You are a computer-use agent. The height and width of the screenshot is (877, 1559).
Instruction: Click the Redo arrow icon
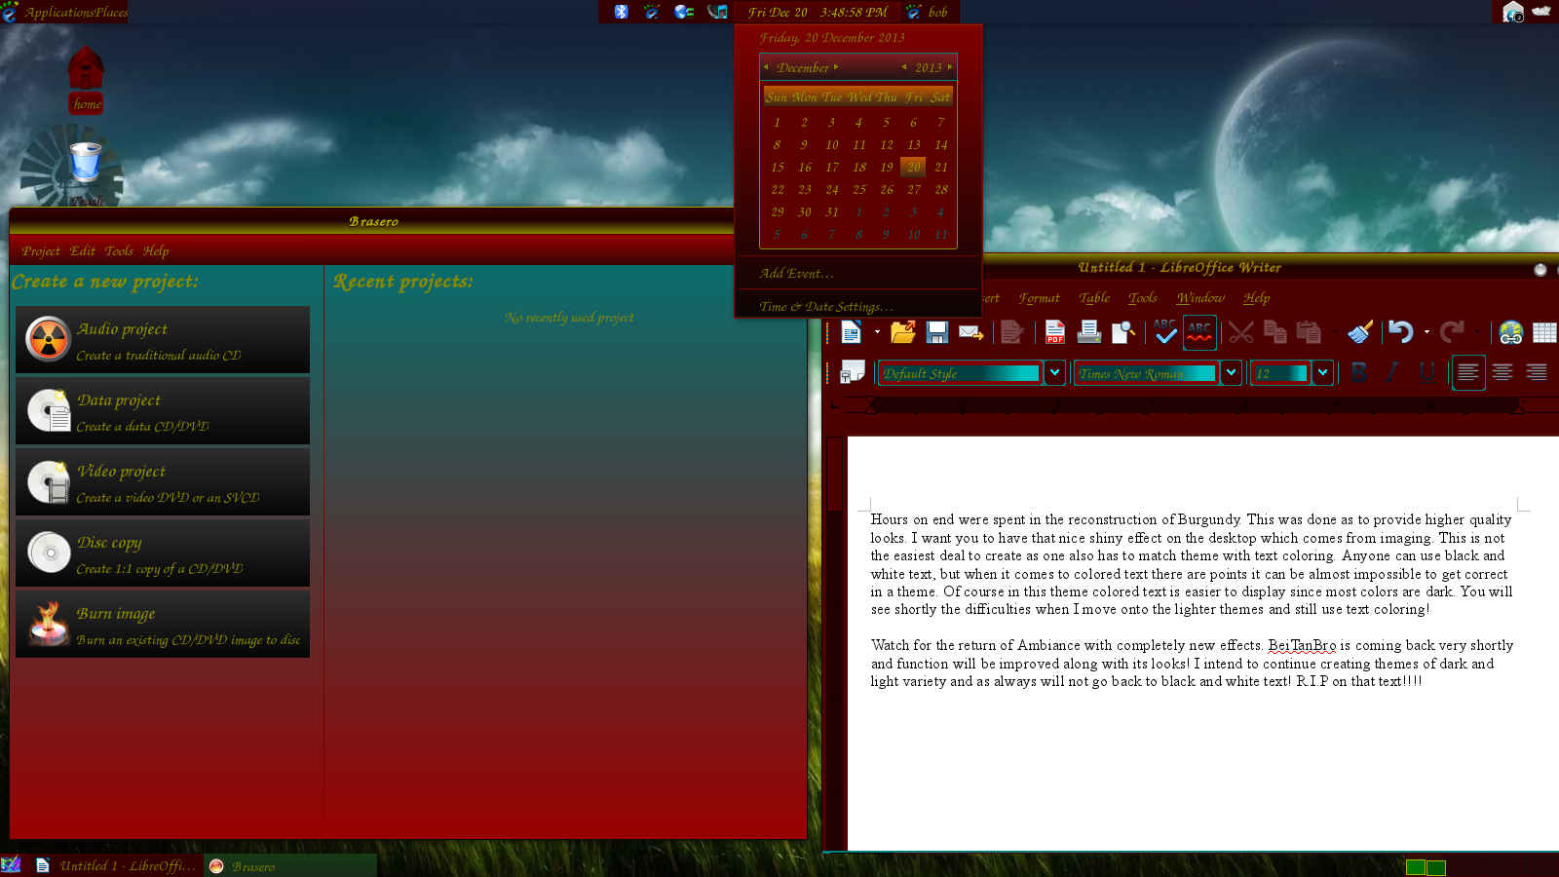click(x=1452, y=332)
